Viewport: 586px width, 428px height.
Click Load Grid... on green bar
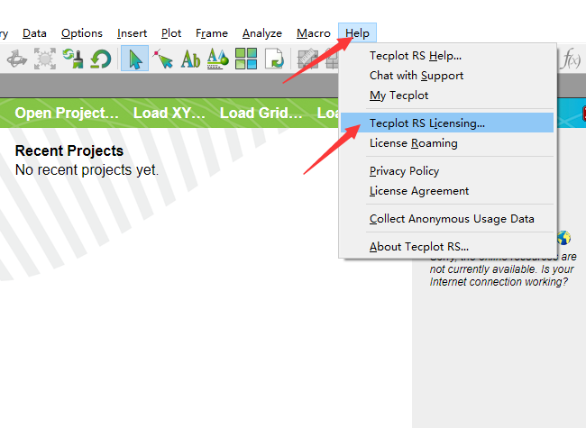261,113
